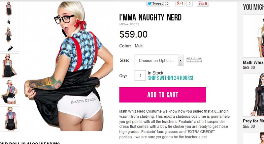This screenshot has width=264, height=144.
Task: Click the Google +1 count bubble
Action: (189, 4)
